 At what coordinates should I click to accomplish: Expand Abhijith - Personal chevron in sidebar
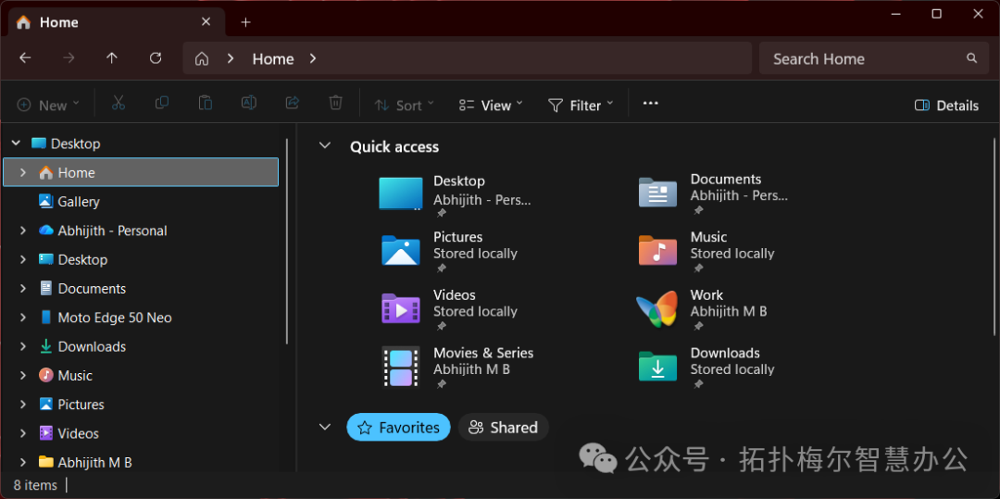click(23, 231)
